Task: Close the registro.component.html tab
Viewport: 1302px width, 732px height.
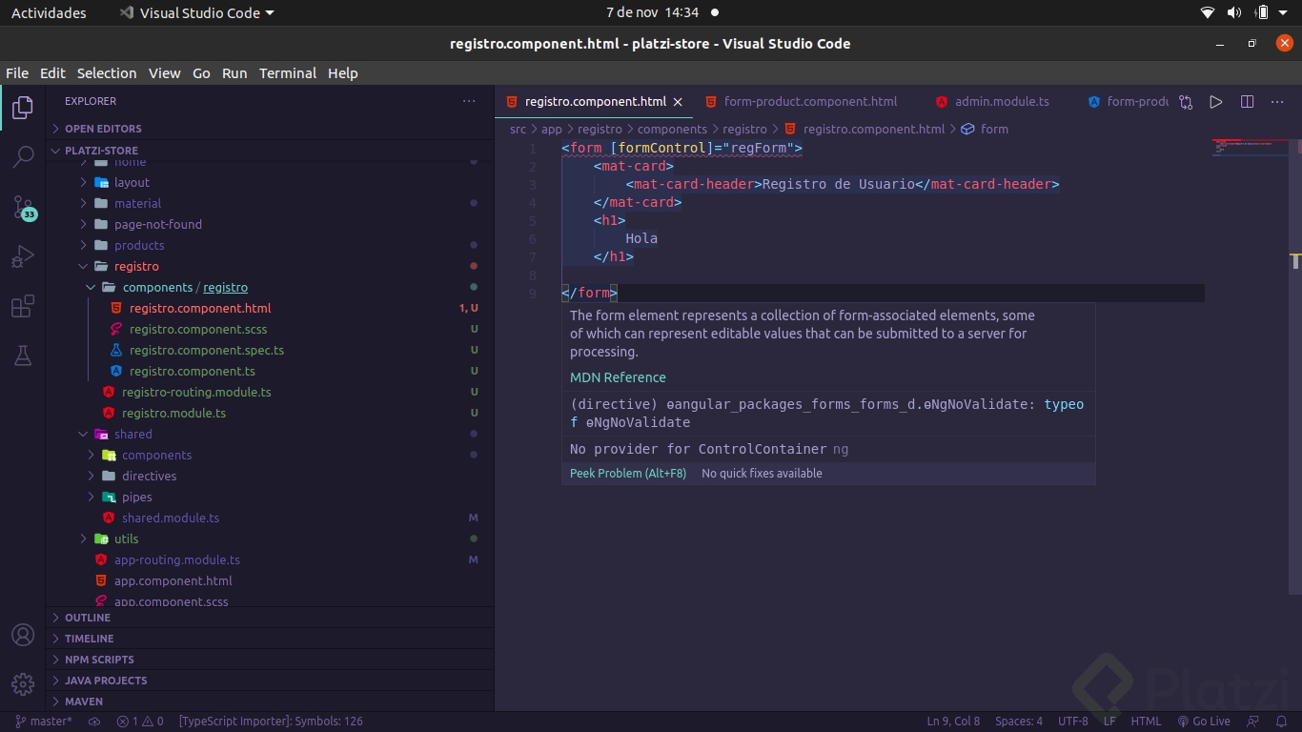Action: 678,102
